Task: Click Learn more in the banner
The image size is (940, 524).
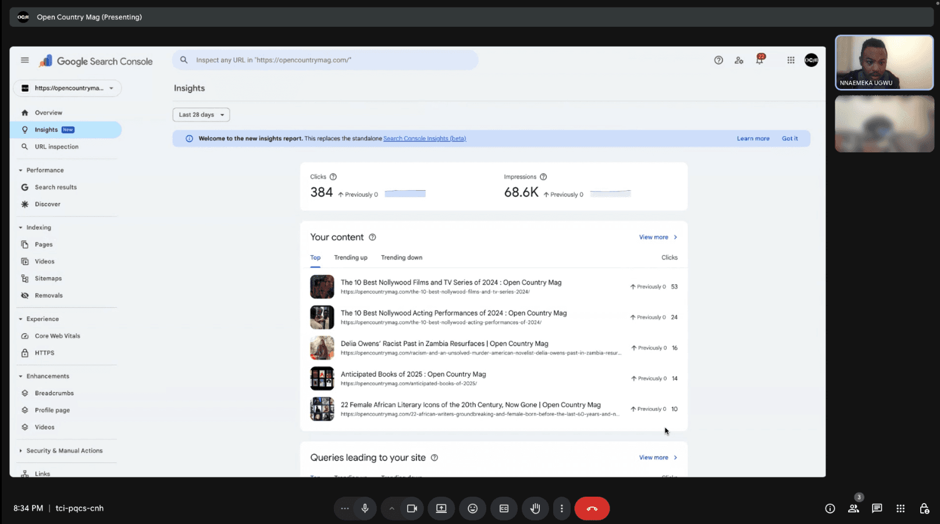Action: click(753, 138)
